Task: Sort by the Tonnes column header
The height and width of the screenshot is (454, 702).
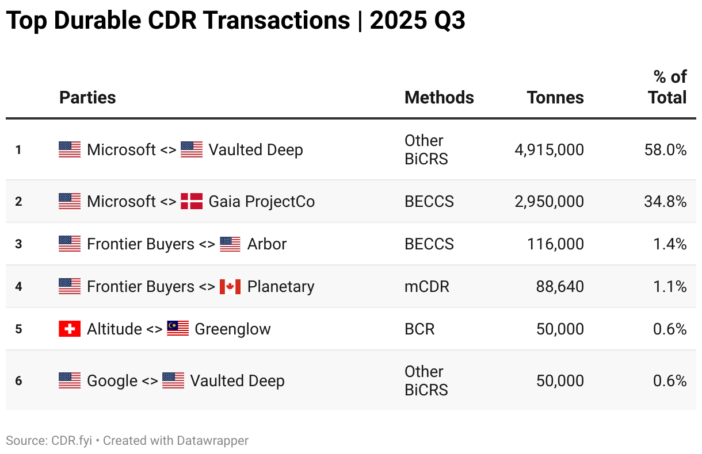Action: tap(555, 98)
